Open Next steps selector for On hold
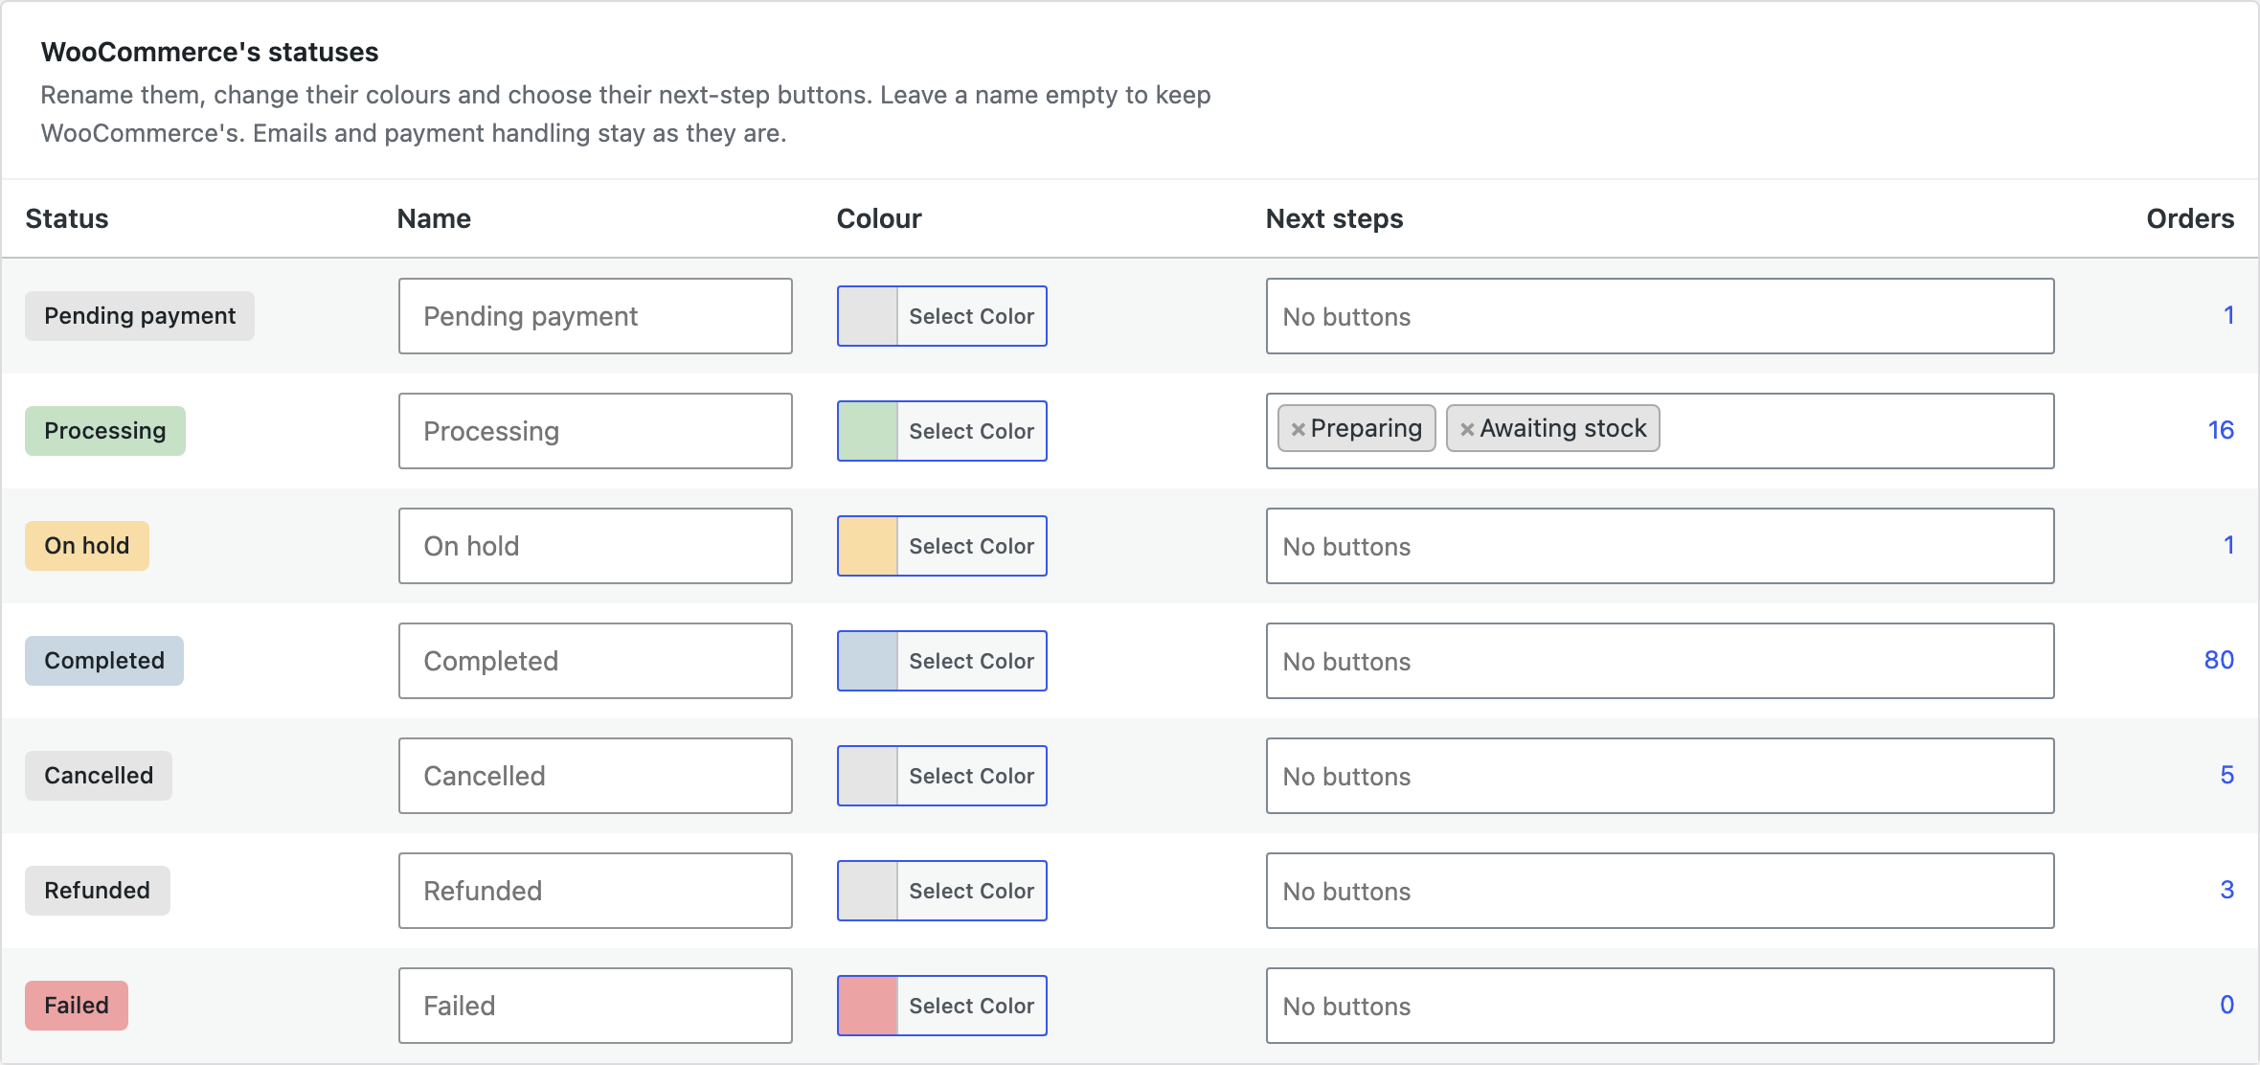 tap(1660, 546)
